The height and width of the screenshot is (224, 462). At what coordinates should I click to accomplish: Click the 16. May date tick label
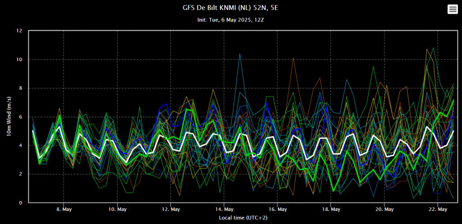tap(277, 209)
